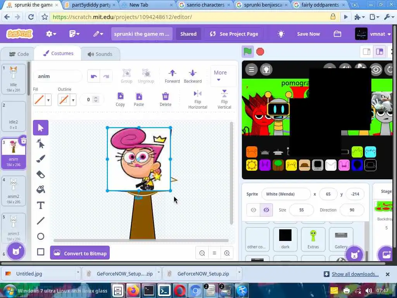Image resolution: width=397 pixels, height=298 pixels.
Task: Click the Undo arrow button
Action: [94, 76]
